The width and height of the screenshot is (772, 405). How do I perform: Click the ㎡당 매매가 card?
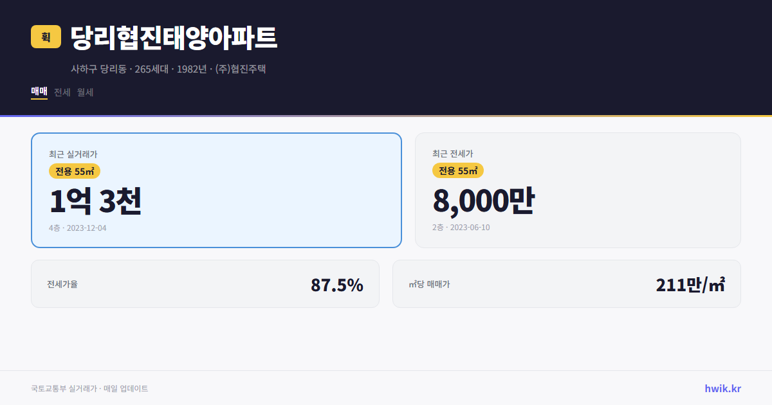[566, 283]
